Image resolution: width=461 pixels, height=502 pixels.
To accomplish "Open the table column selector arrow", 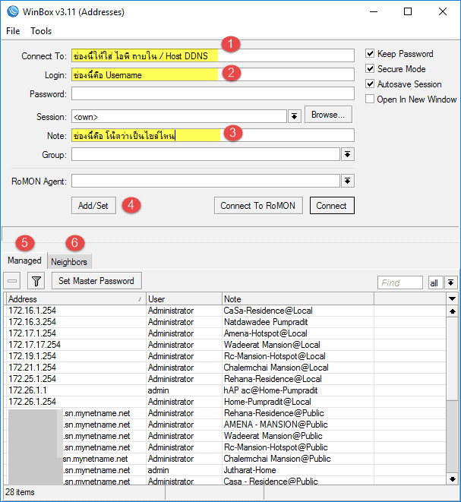I will coord(452,298).
